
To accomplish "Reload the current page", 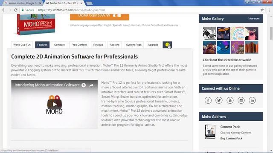I will point(16,10).
